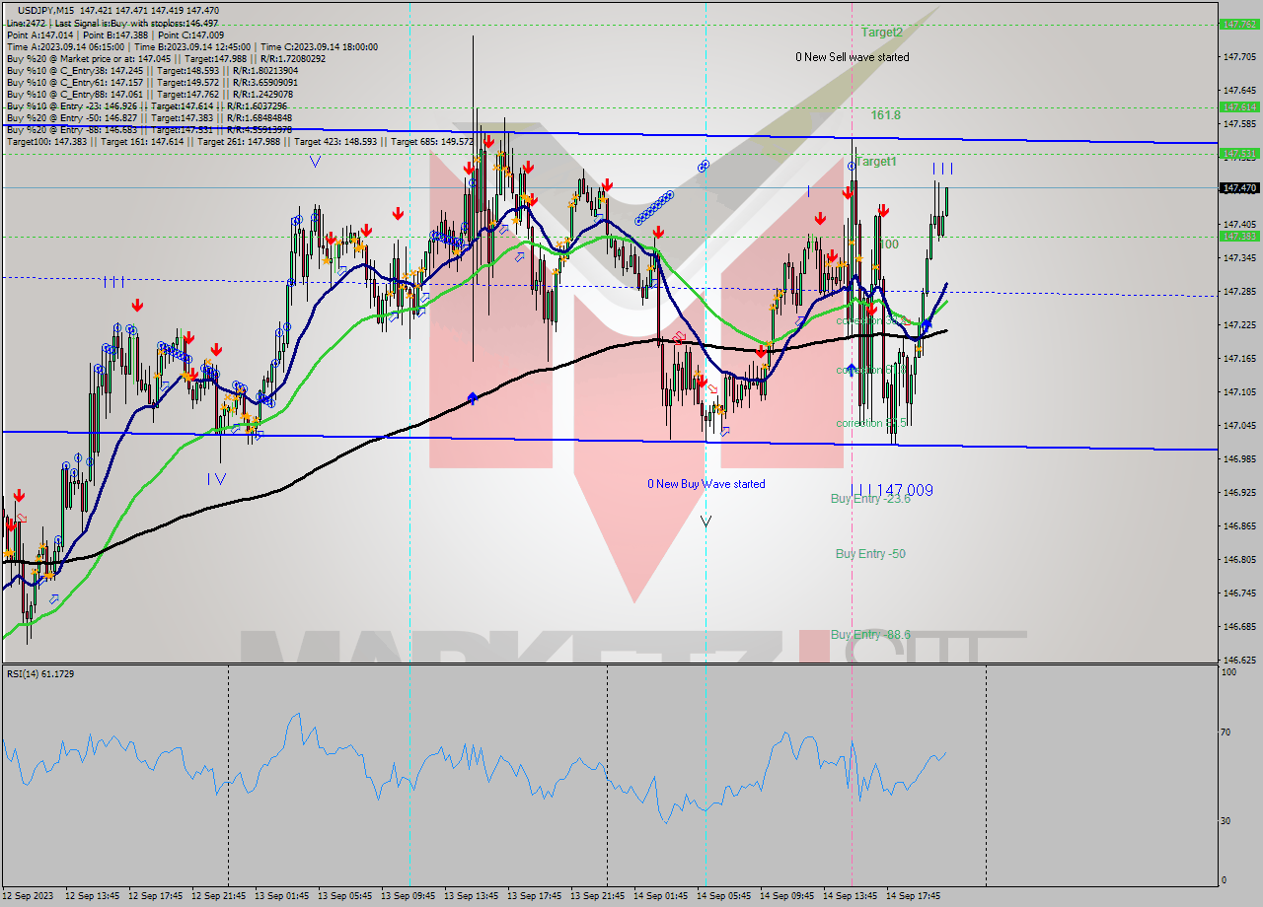This screenshot has width=1263, height=907.
Task: Click the green 'Target2' label
Action: coord(881,32)
